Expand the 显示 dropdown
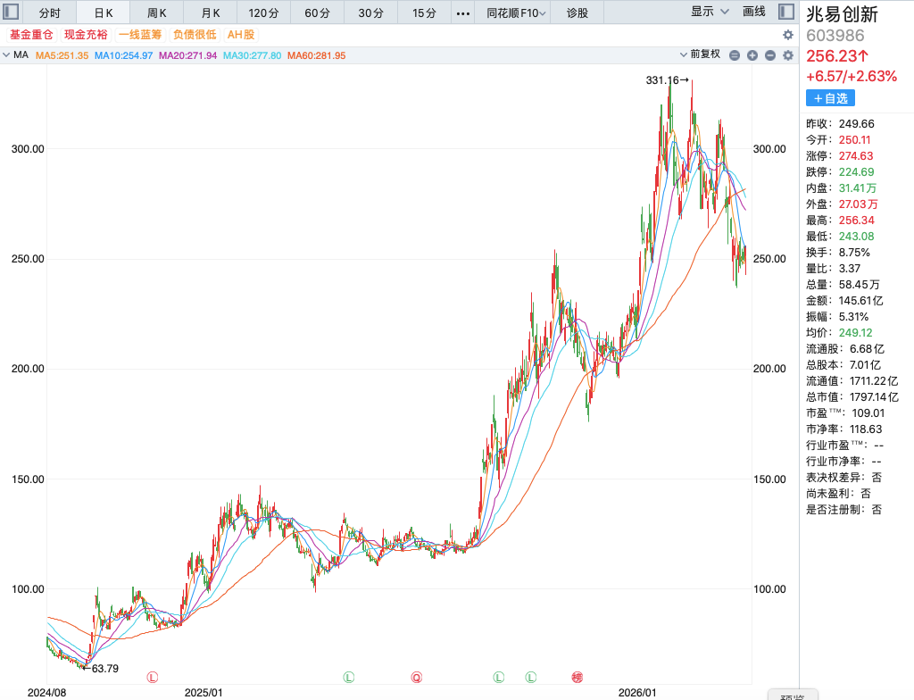This screenshot has height=700, width=914. [x=710, y=12]
